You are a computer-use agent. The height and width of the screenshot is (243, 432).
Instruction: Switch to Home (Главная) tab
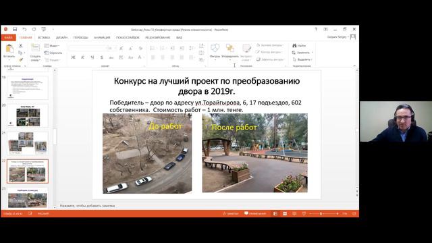[x=26, y=38]
